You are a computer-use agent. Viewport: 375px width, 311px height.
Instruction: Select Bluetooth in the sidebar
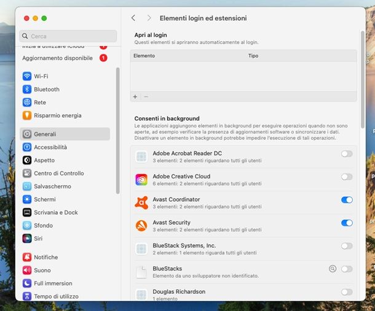pos(47,90)
